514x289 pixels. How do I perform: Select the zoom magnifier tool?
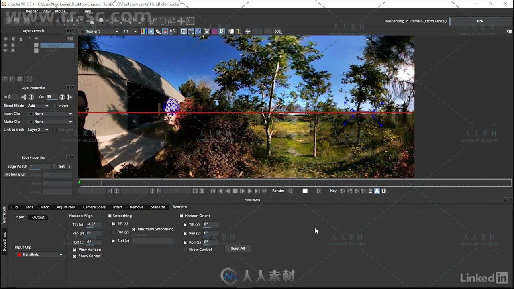pyautogui.click(x=101, y=20)
